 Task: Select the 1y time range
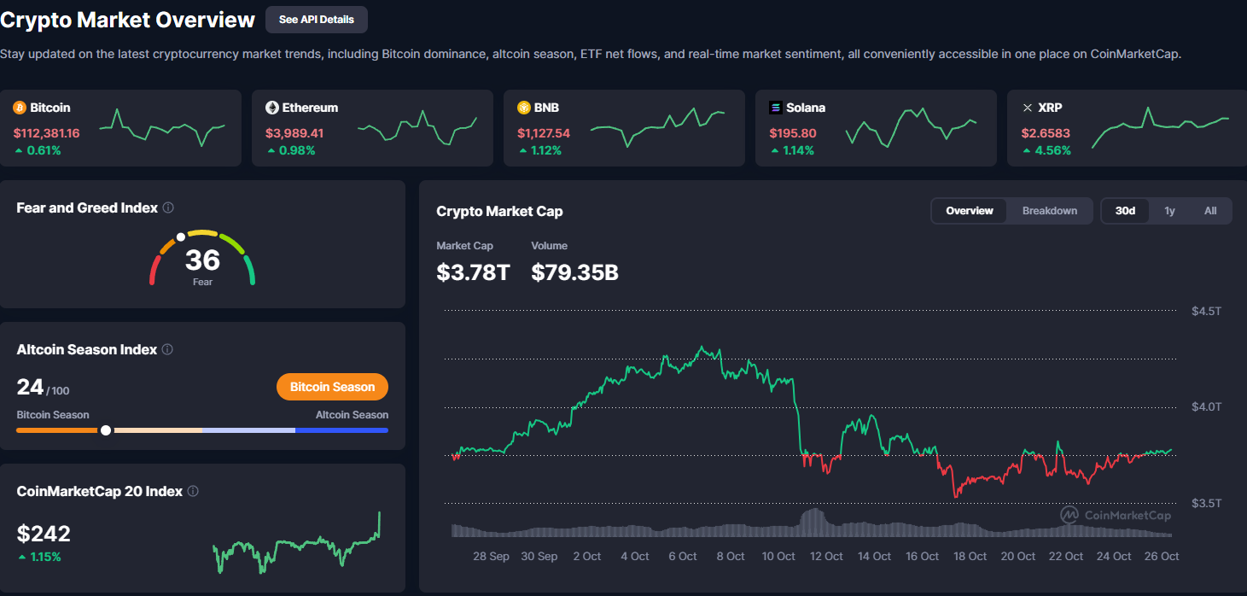[x=1169, y=211]
